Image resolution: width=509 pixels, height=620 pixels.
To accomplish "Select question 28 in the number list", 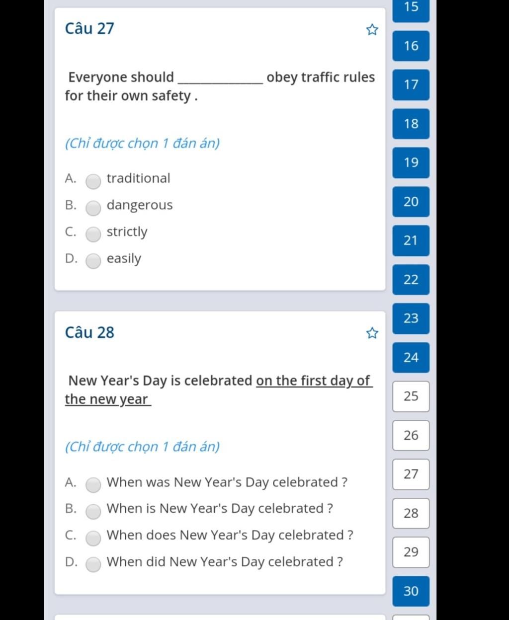I will coord(411,513).
